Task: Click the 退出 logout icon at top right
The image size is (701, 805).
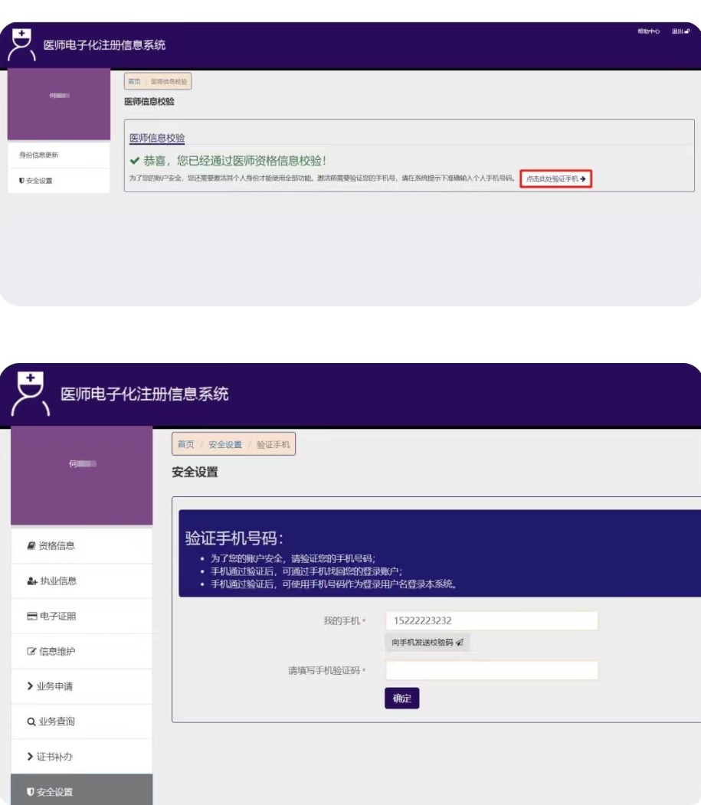Action: [x=687, y=31]
